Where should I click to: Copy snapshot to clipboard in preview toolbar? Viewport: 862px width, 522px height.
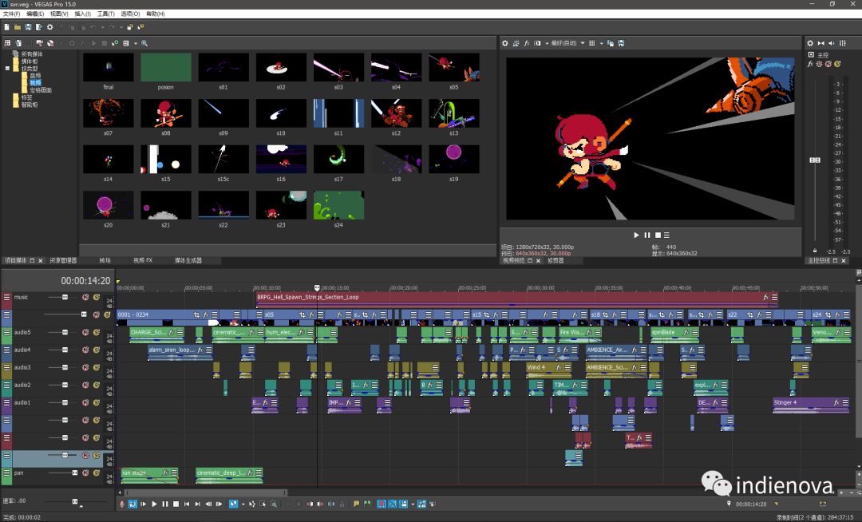coord(611,43)
